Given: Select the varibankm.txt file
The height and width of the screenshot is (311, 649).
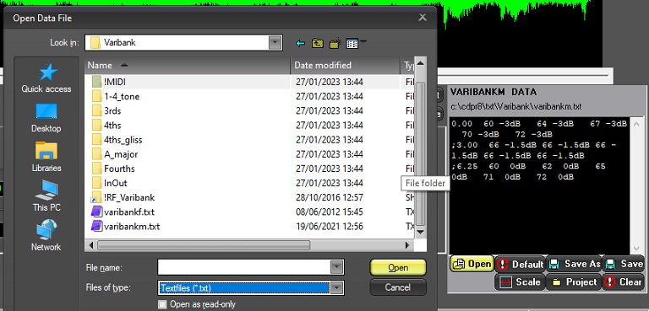Looking at the screenshot, I should (x=132, y=227).
